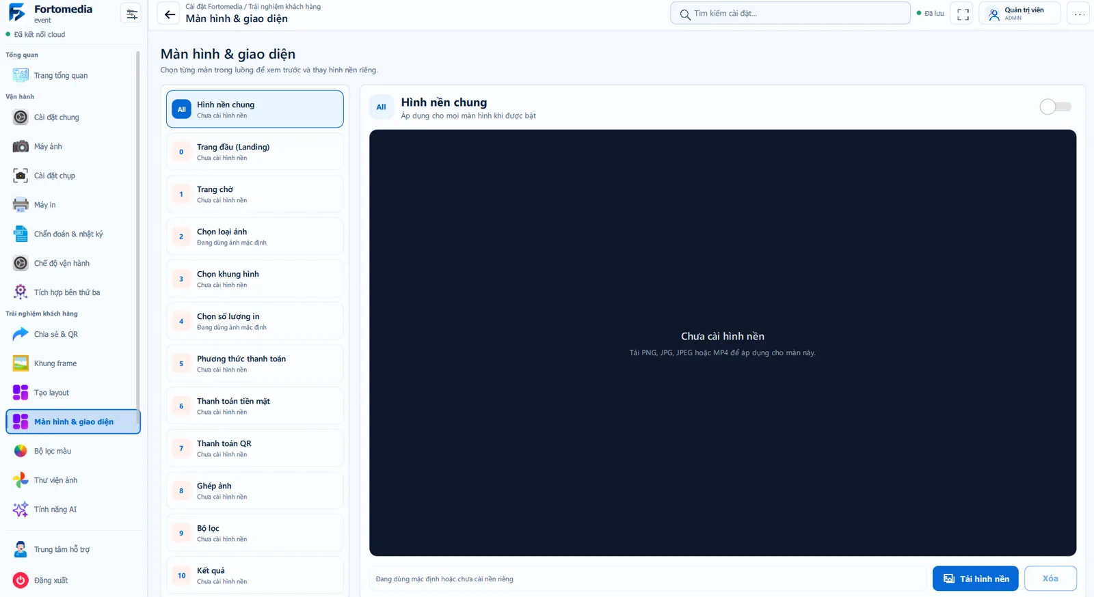The height and width of the screenshot is (597, 1094).
Task: Open Chia sẻ & QR section
Action: (72, 334)
